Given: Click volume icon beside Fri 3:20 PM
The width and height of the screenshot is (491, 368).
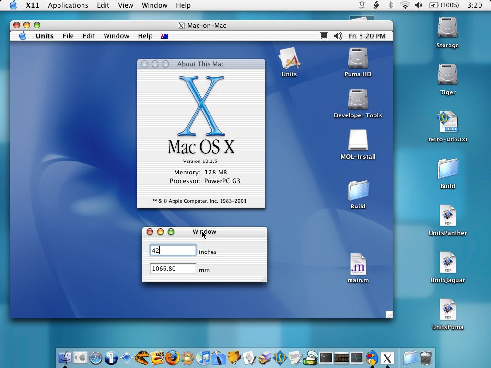Looking at the screenshot, I should click(338, 36).
